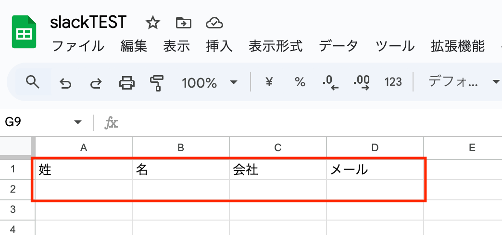The width and height of the screenshot is (502, 235).
Task: Apply yen currency format
Action: [269, 82]
